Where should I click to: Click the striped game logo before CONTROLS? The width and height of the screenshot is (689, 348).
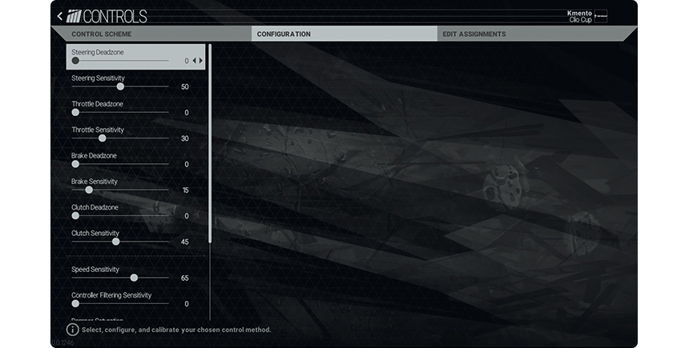tap(73, 16)
